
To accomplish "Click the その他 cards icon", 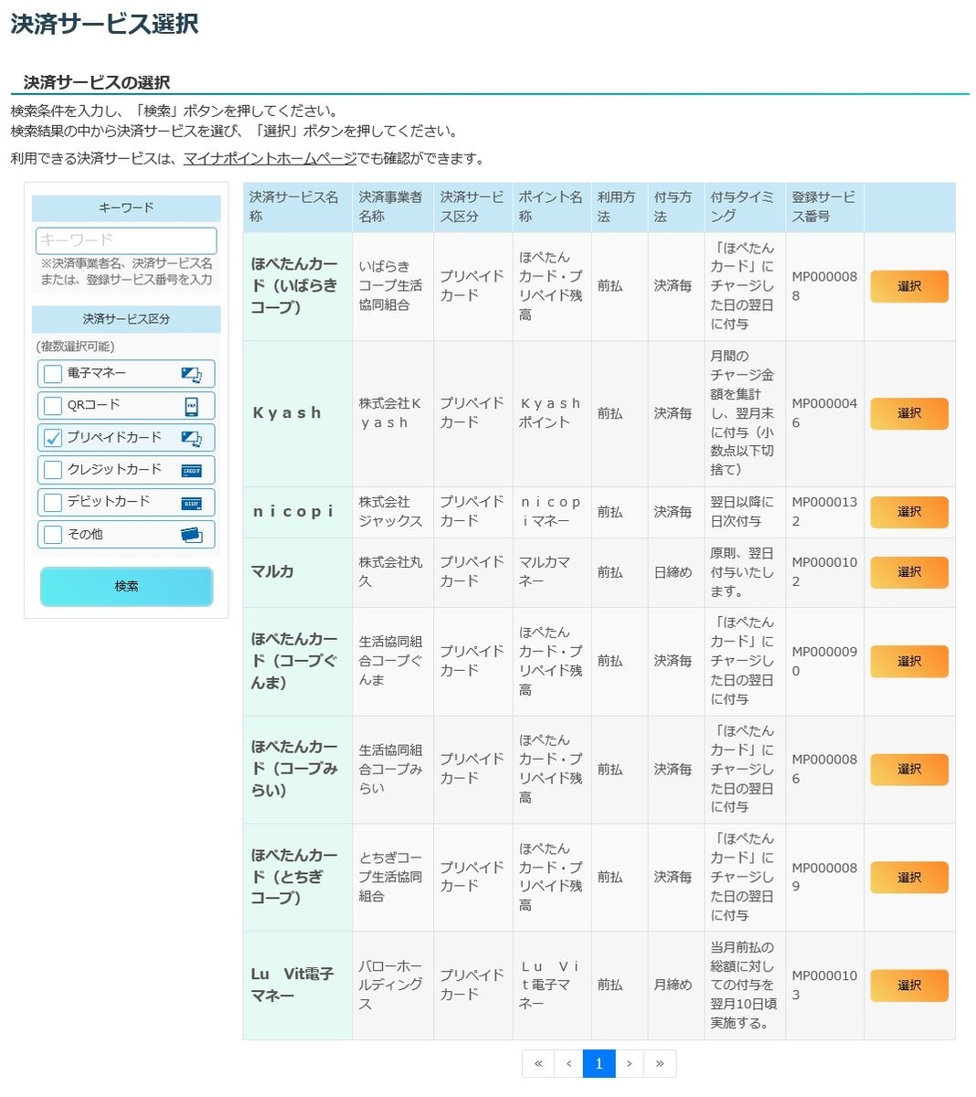I will coord(191,535).
